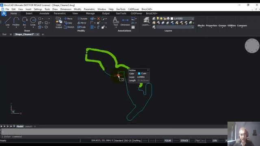Open the Draw menu
The width and height of the screenshot is (260, 146).
(55, 9)
